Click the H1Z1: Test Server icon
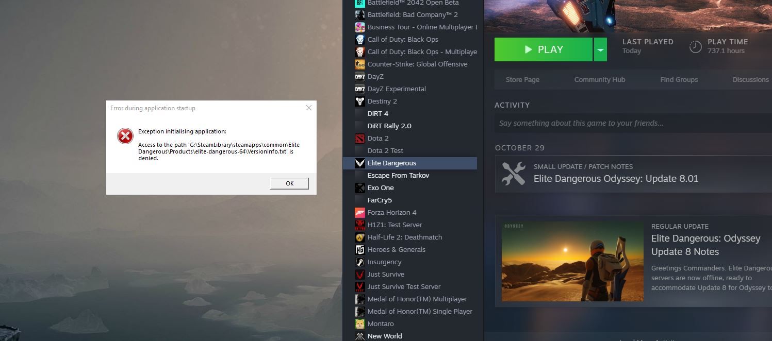The image size is (772, 341). [x=360, y=225]
